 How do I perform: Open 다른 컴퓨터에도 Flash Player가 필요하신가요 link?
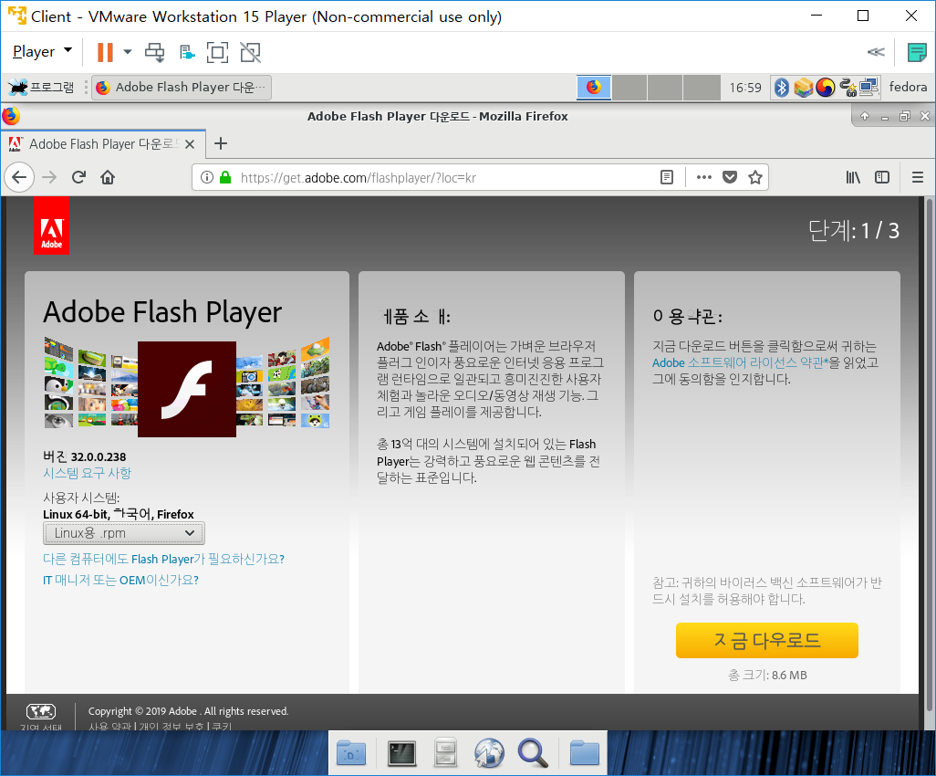point(163,559)
